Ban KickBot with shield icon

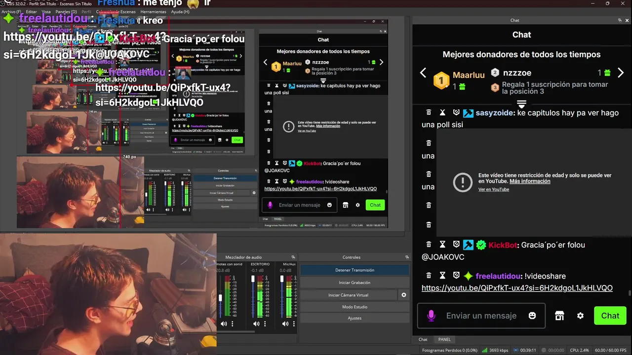coord(456,245)
